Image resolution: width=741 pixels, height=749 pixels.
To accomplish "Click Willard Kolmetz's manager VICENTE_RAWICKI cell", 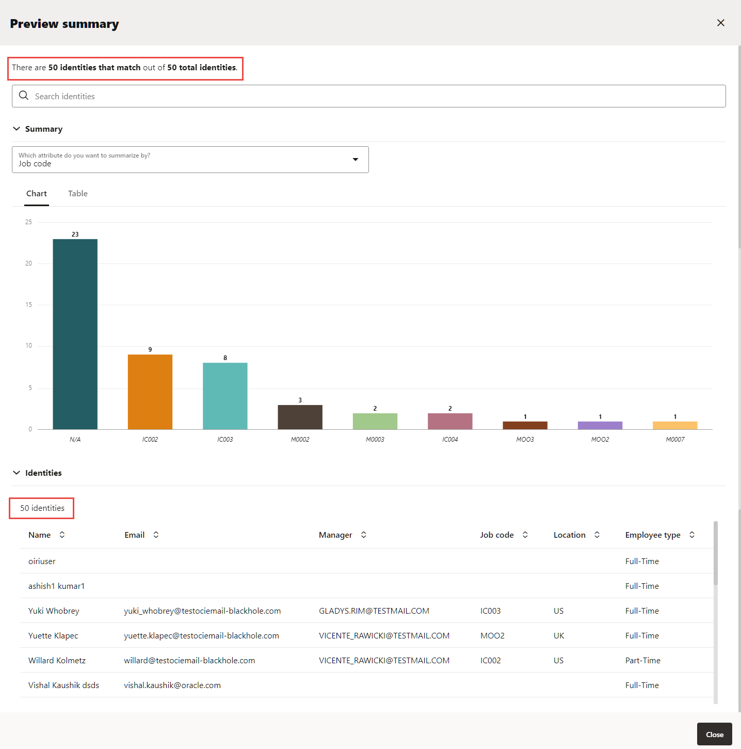I will pos(384,660).
